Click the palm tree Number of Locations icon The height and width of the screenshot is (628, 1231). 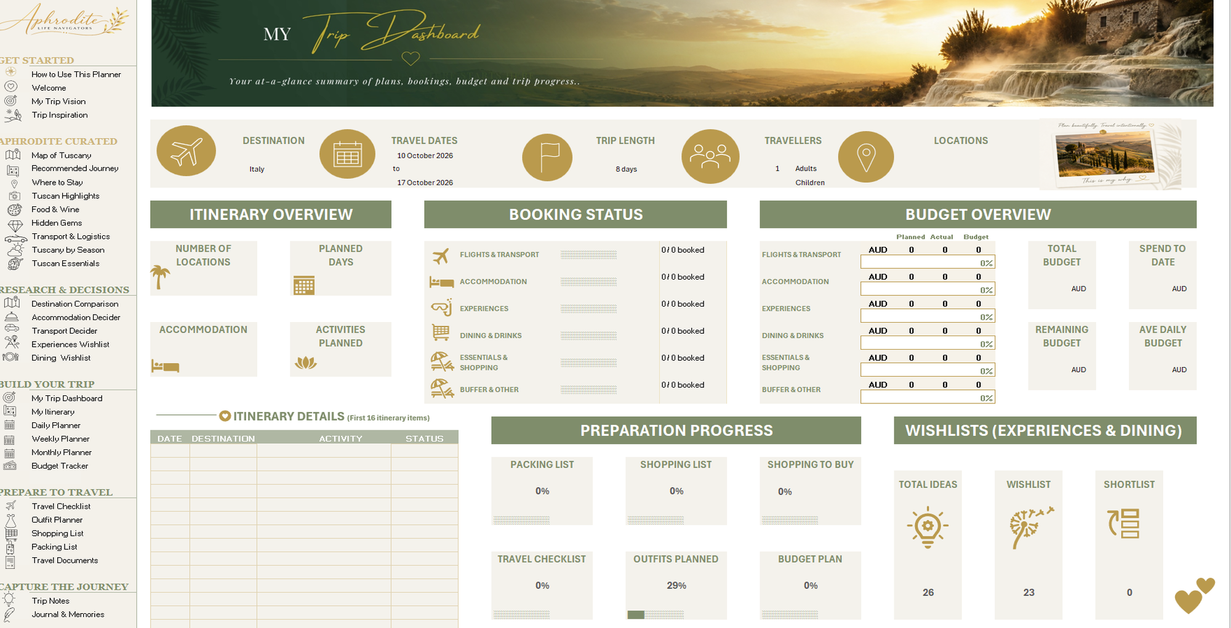(x=160, y=276)
